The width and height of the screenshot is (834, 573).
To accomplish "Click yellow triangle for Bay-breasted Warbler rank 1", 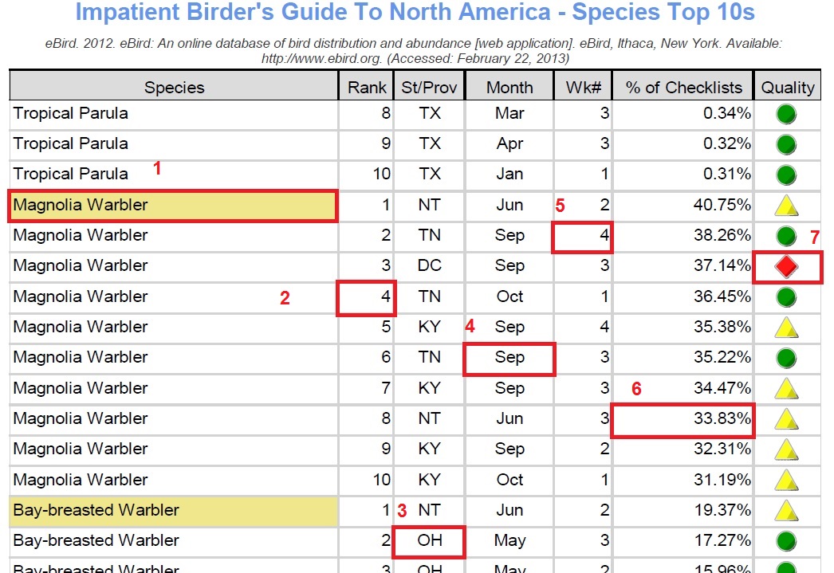I will 786,511.
